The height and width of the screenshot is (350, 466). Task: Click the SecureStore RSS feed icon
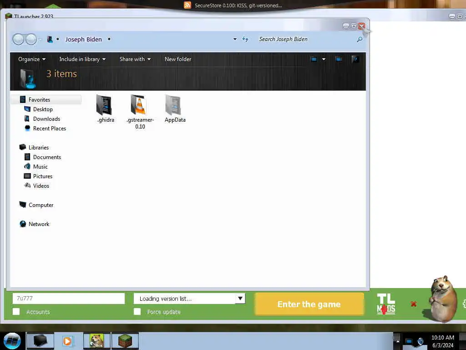[x=187, y=5]
